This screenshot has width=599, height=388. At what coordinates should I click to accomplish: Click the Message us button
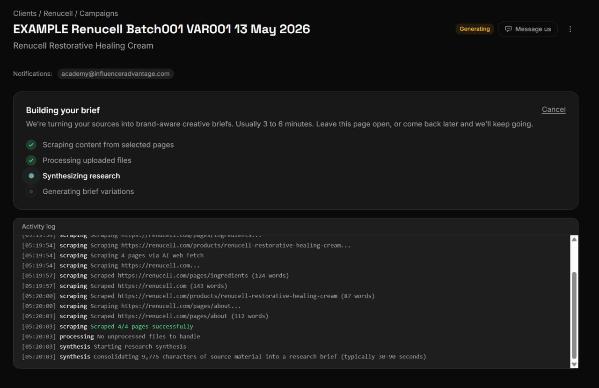[528, 29]
